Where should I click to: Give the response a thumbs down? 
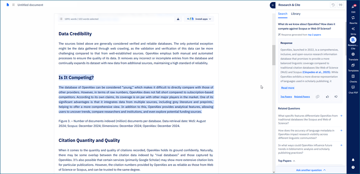(x=336, y=97)
